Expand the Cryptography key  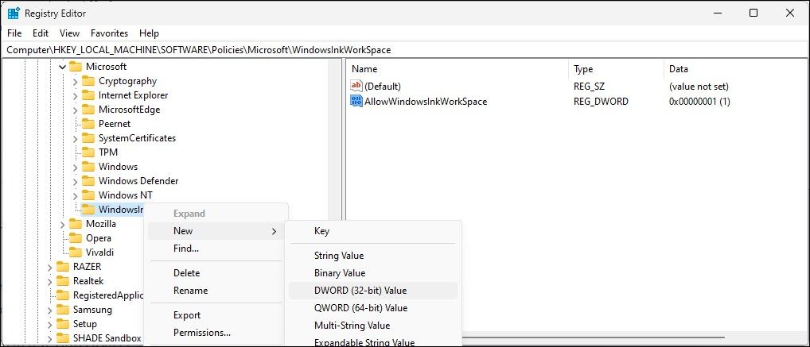76,82
